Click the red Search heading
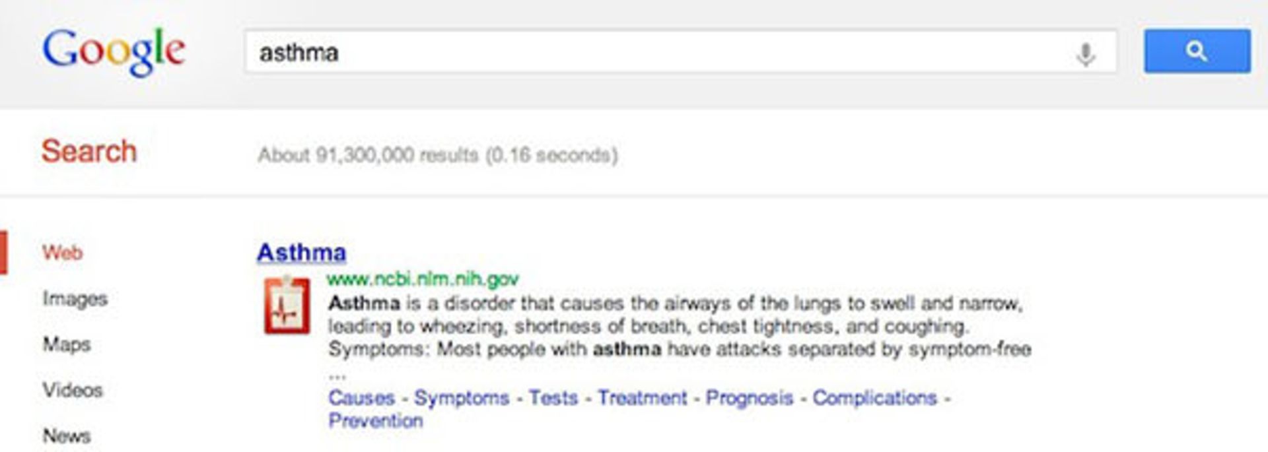This screenshot has width=1268, height=452. tap(89, 152)
